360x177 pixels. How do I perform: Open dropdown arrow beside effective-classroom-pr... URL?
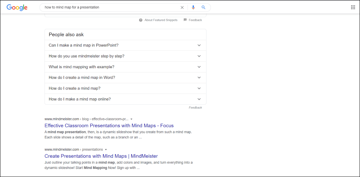131,119
